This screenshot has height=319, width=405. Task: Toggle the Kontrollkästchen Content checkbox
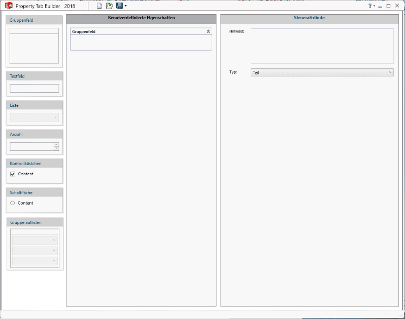point(13,174)
